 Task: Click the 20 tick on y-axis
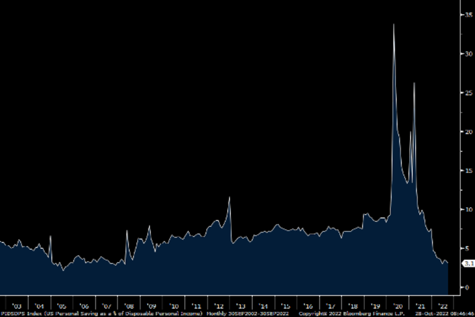(469, 131)
